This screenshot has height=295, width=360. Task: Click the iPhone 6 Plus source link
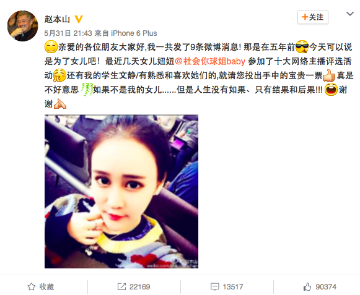tap(134, 33)
